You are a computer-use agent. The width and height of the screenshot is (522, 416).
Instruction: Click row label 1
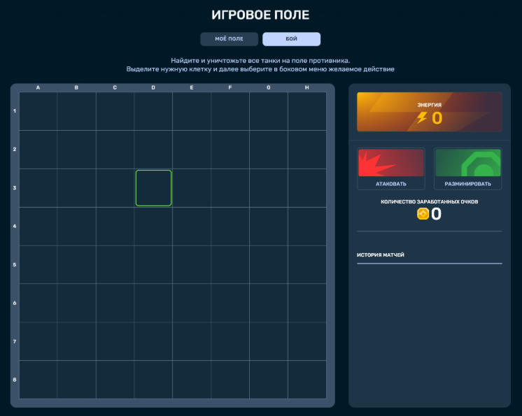(x=15, y=110)
